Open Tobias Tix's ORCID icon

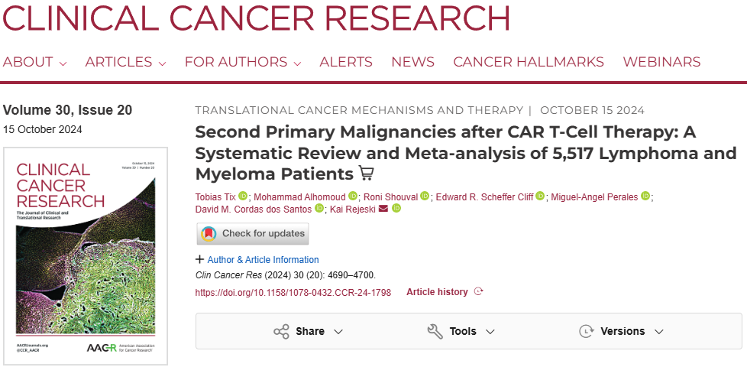point(243,196)
